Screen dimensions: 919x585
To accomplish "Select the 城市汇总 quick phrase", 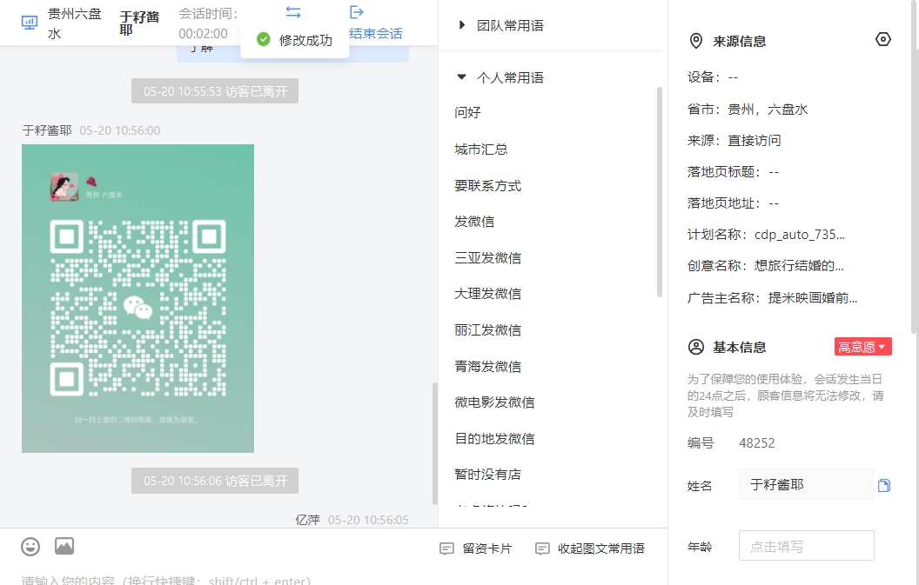I will 481,150.
